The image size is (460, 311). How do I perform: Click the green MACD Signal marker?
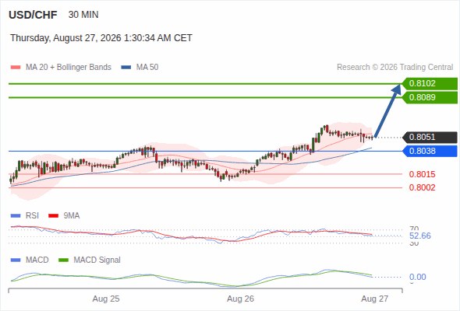[63, 260]
